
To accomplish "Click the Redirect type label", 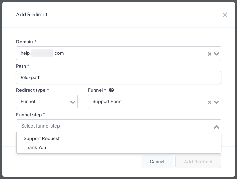I will pyautogui.click(x=32, y=90).
